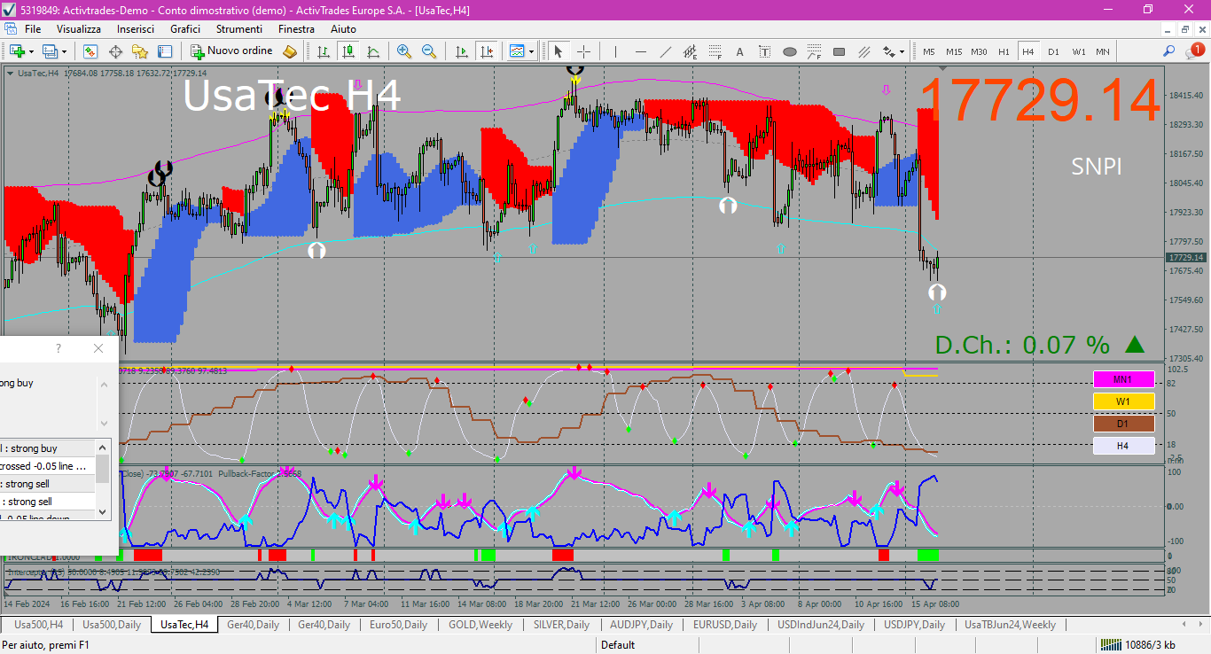Set timeframe to D1
Screen dimensions: 1211x654
click(1053, 51)
